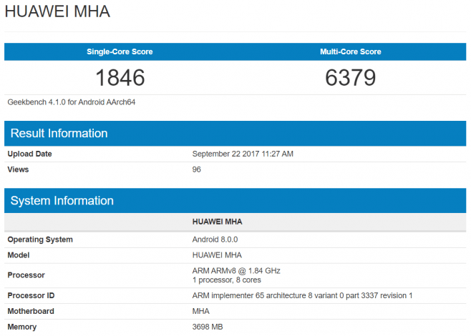The width and height of the screenshot is (471, 336).
Task: Select the Upload Date row label
Action: click(29, 154)
